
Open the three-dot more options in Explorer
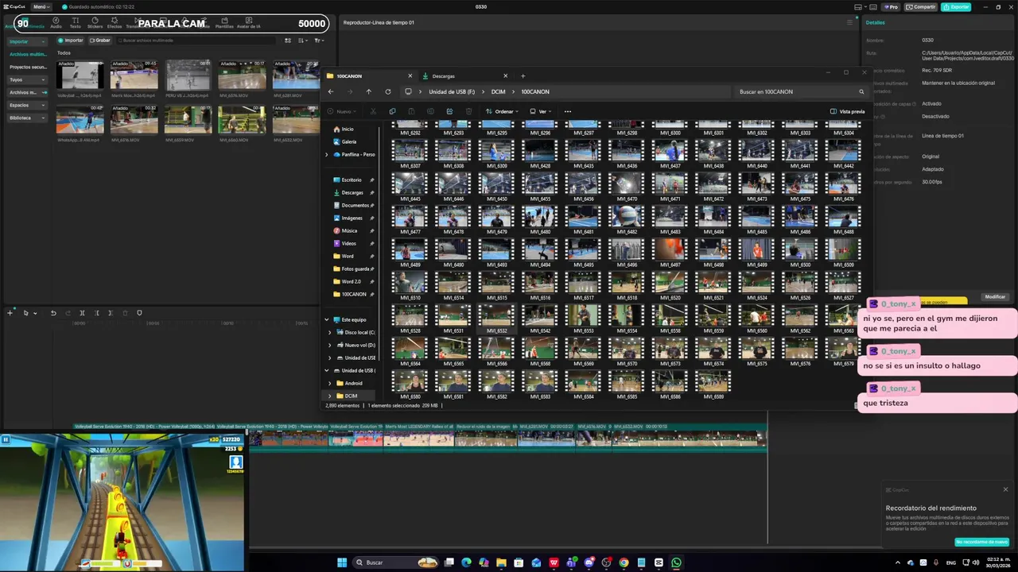click(x=568, y=111)
